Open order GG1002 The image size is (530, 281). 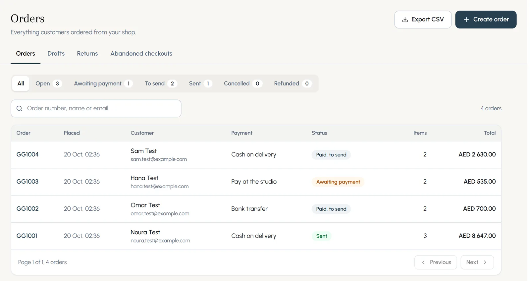[x=27, y=209]
